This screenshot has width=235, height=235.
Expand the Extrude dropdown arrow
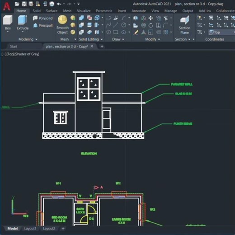[23, 32]
